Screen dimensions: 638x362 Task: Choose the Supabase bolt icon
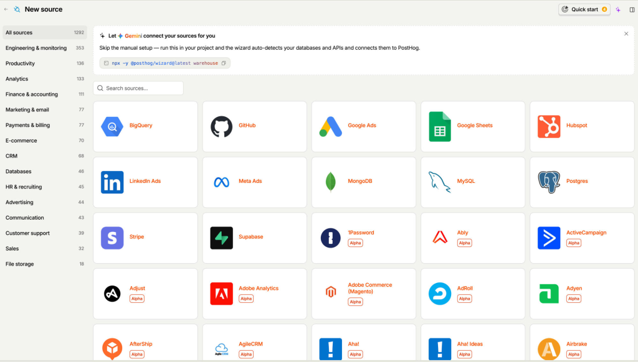221,238
